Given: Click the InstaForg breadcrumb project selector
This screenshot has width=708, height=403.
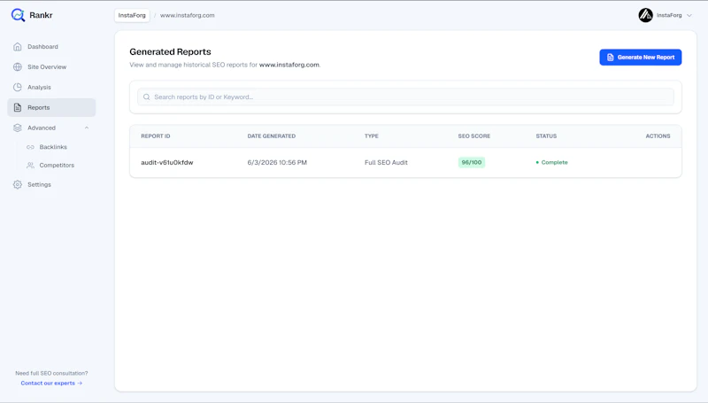Looking at the screenshot, I should coord(132,15).
